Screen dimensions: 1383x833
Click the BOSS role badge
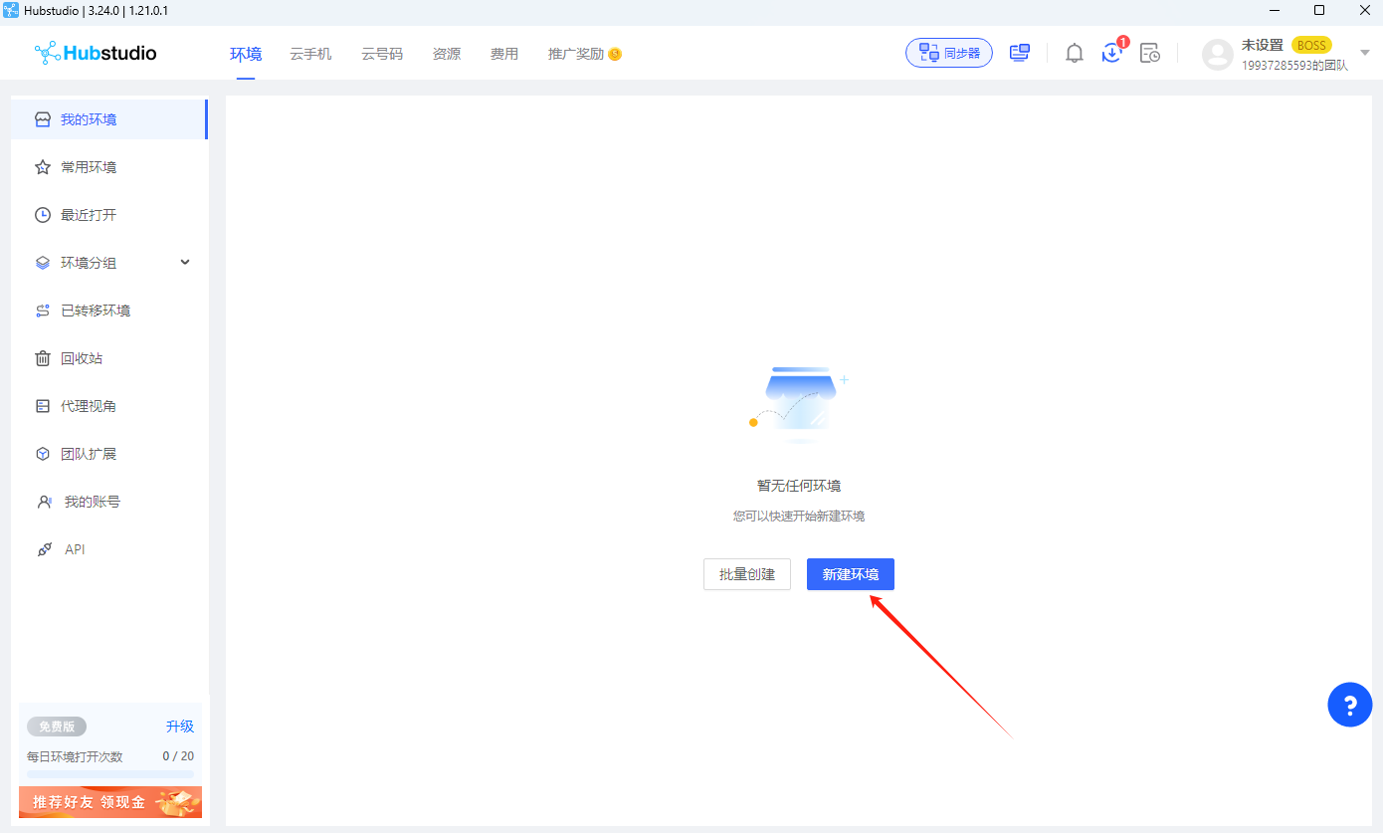pos(1311,45)
